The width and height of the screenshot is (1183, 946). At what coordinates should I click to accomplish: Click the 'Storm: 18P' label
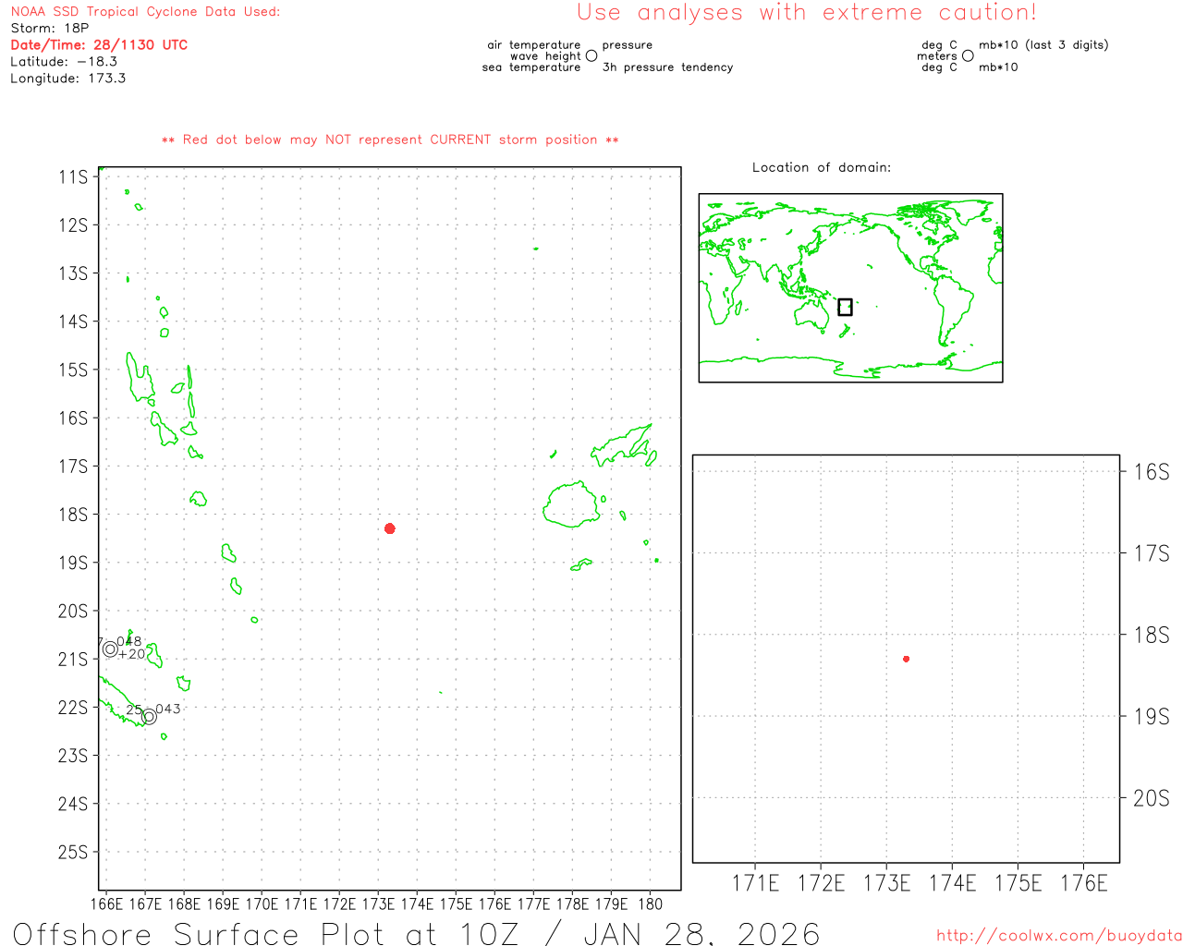50,29
